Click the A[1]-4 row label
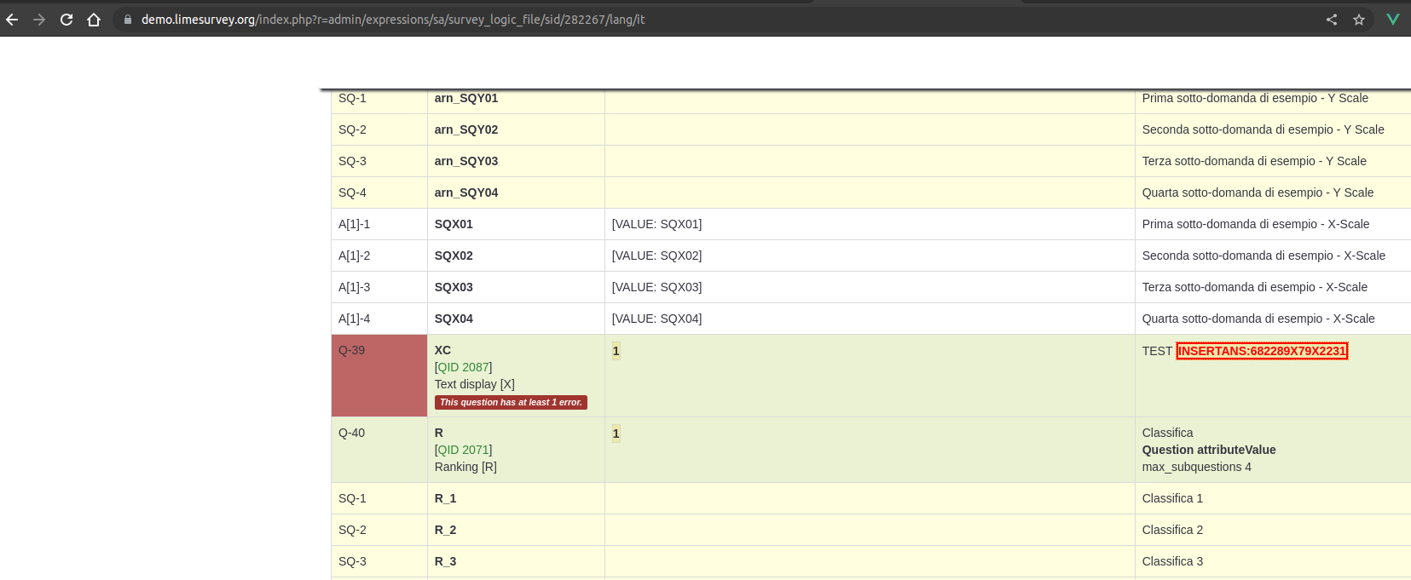Screen dimensions: 1411x580 pyautogui.click(x=354, y=319)
